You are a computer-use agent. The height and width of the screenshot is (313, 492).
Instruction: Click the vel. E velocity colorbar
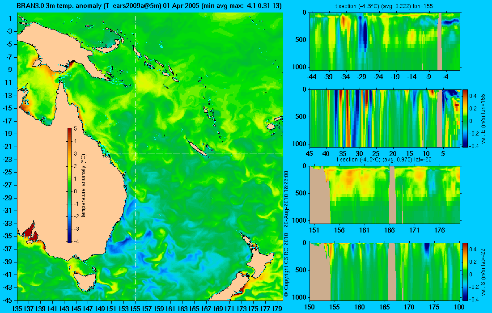[465, 118]
